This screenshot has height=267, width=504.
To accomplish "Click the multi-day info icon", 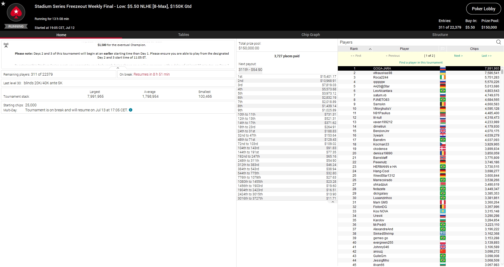I will pyautogui.click(x=131, y=110).
